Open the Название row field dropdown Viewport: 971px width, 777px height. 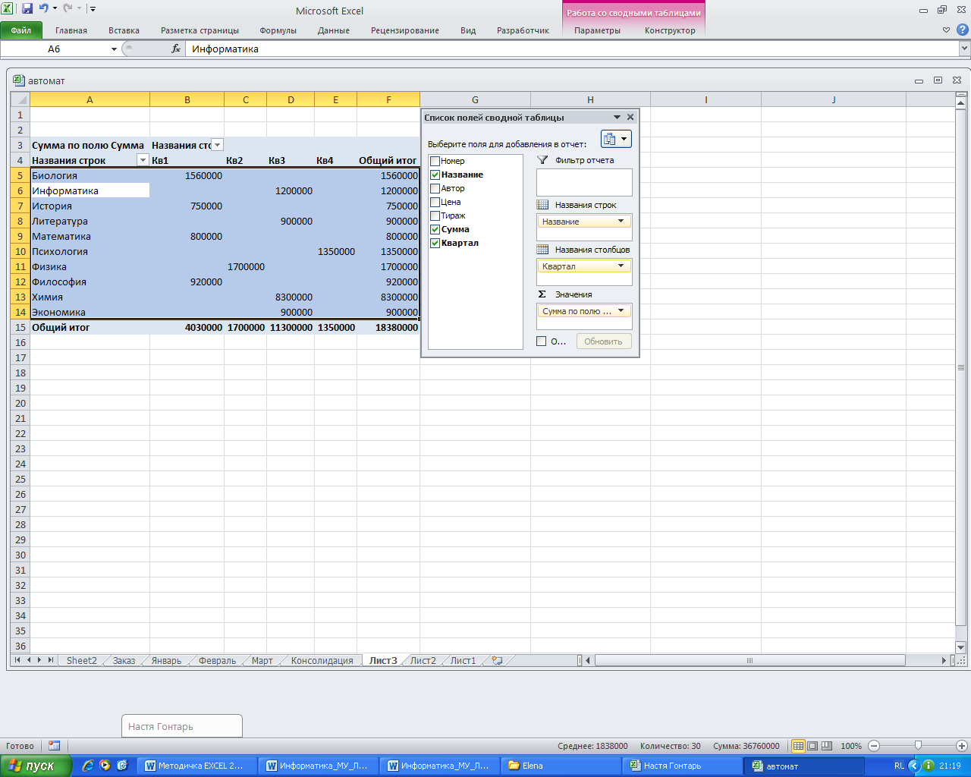pos(621,222)
